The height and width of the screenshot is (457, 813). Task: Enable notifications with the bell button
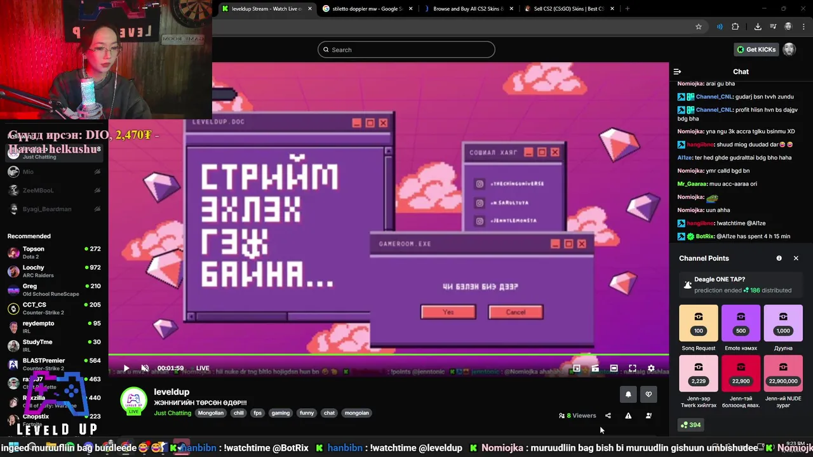[628, 394]
